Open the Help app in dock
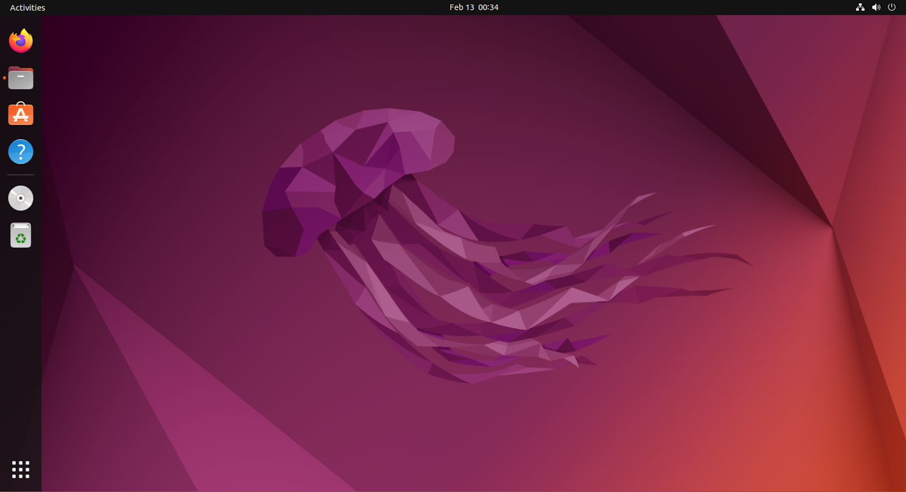Image resolution: width=906 pixels, height=492 pixels. [x=21, y=152]
